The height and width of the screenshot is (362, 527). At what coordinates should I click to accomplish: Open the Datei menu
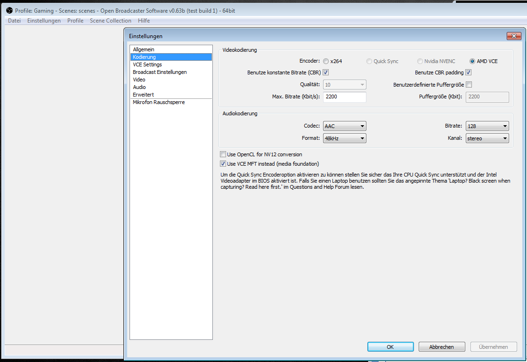[x=15, y=21]
